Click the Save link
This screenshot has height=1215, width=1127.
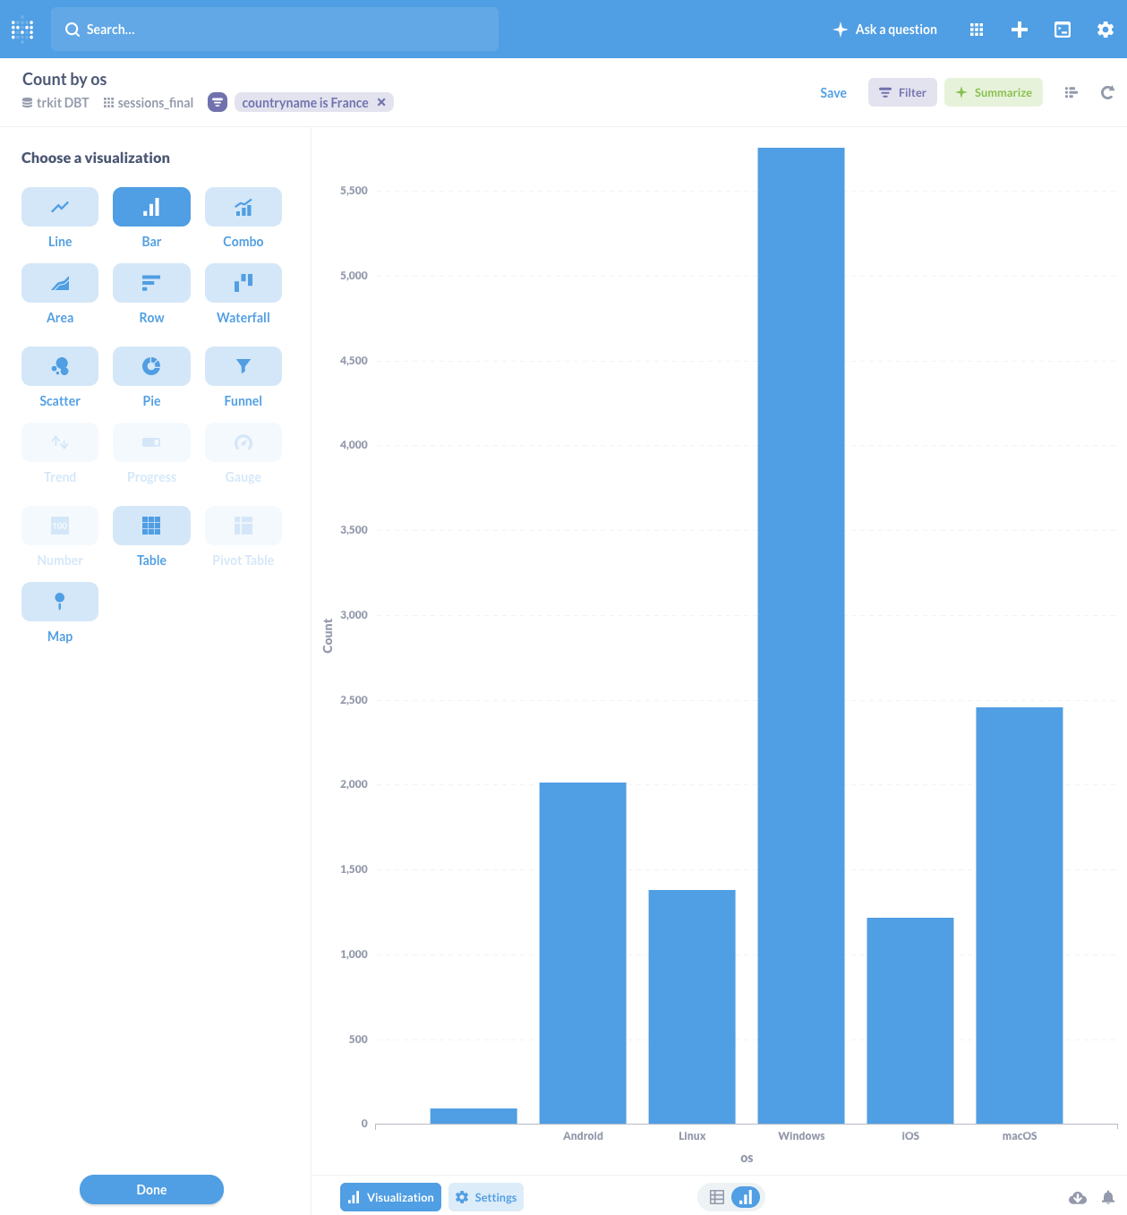pyautogui.click(x=832, y=93)
